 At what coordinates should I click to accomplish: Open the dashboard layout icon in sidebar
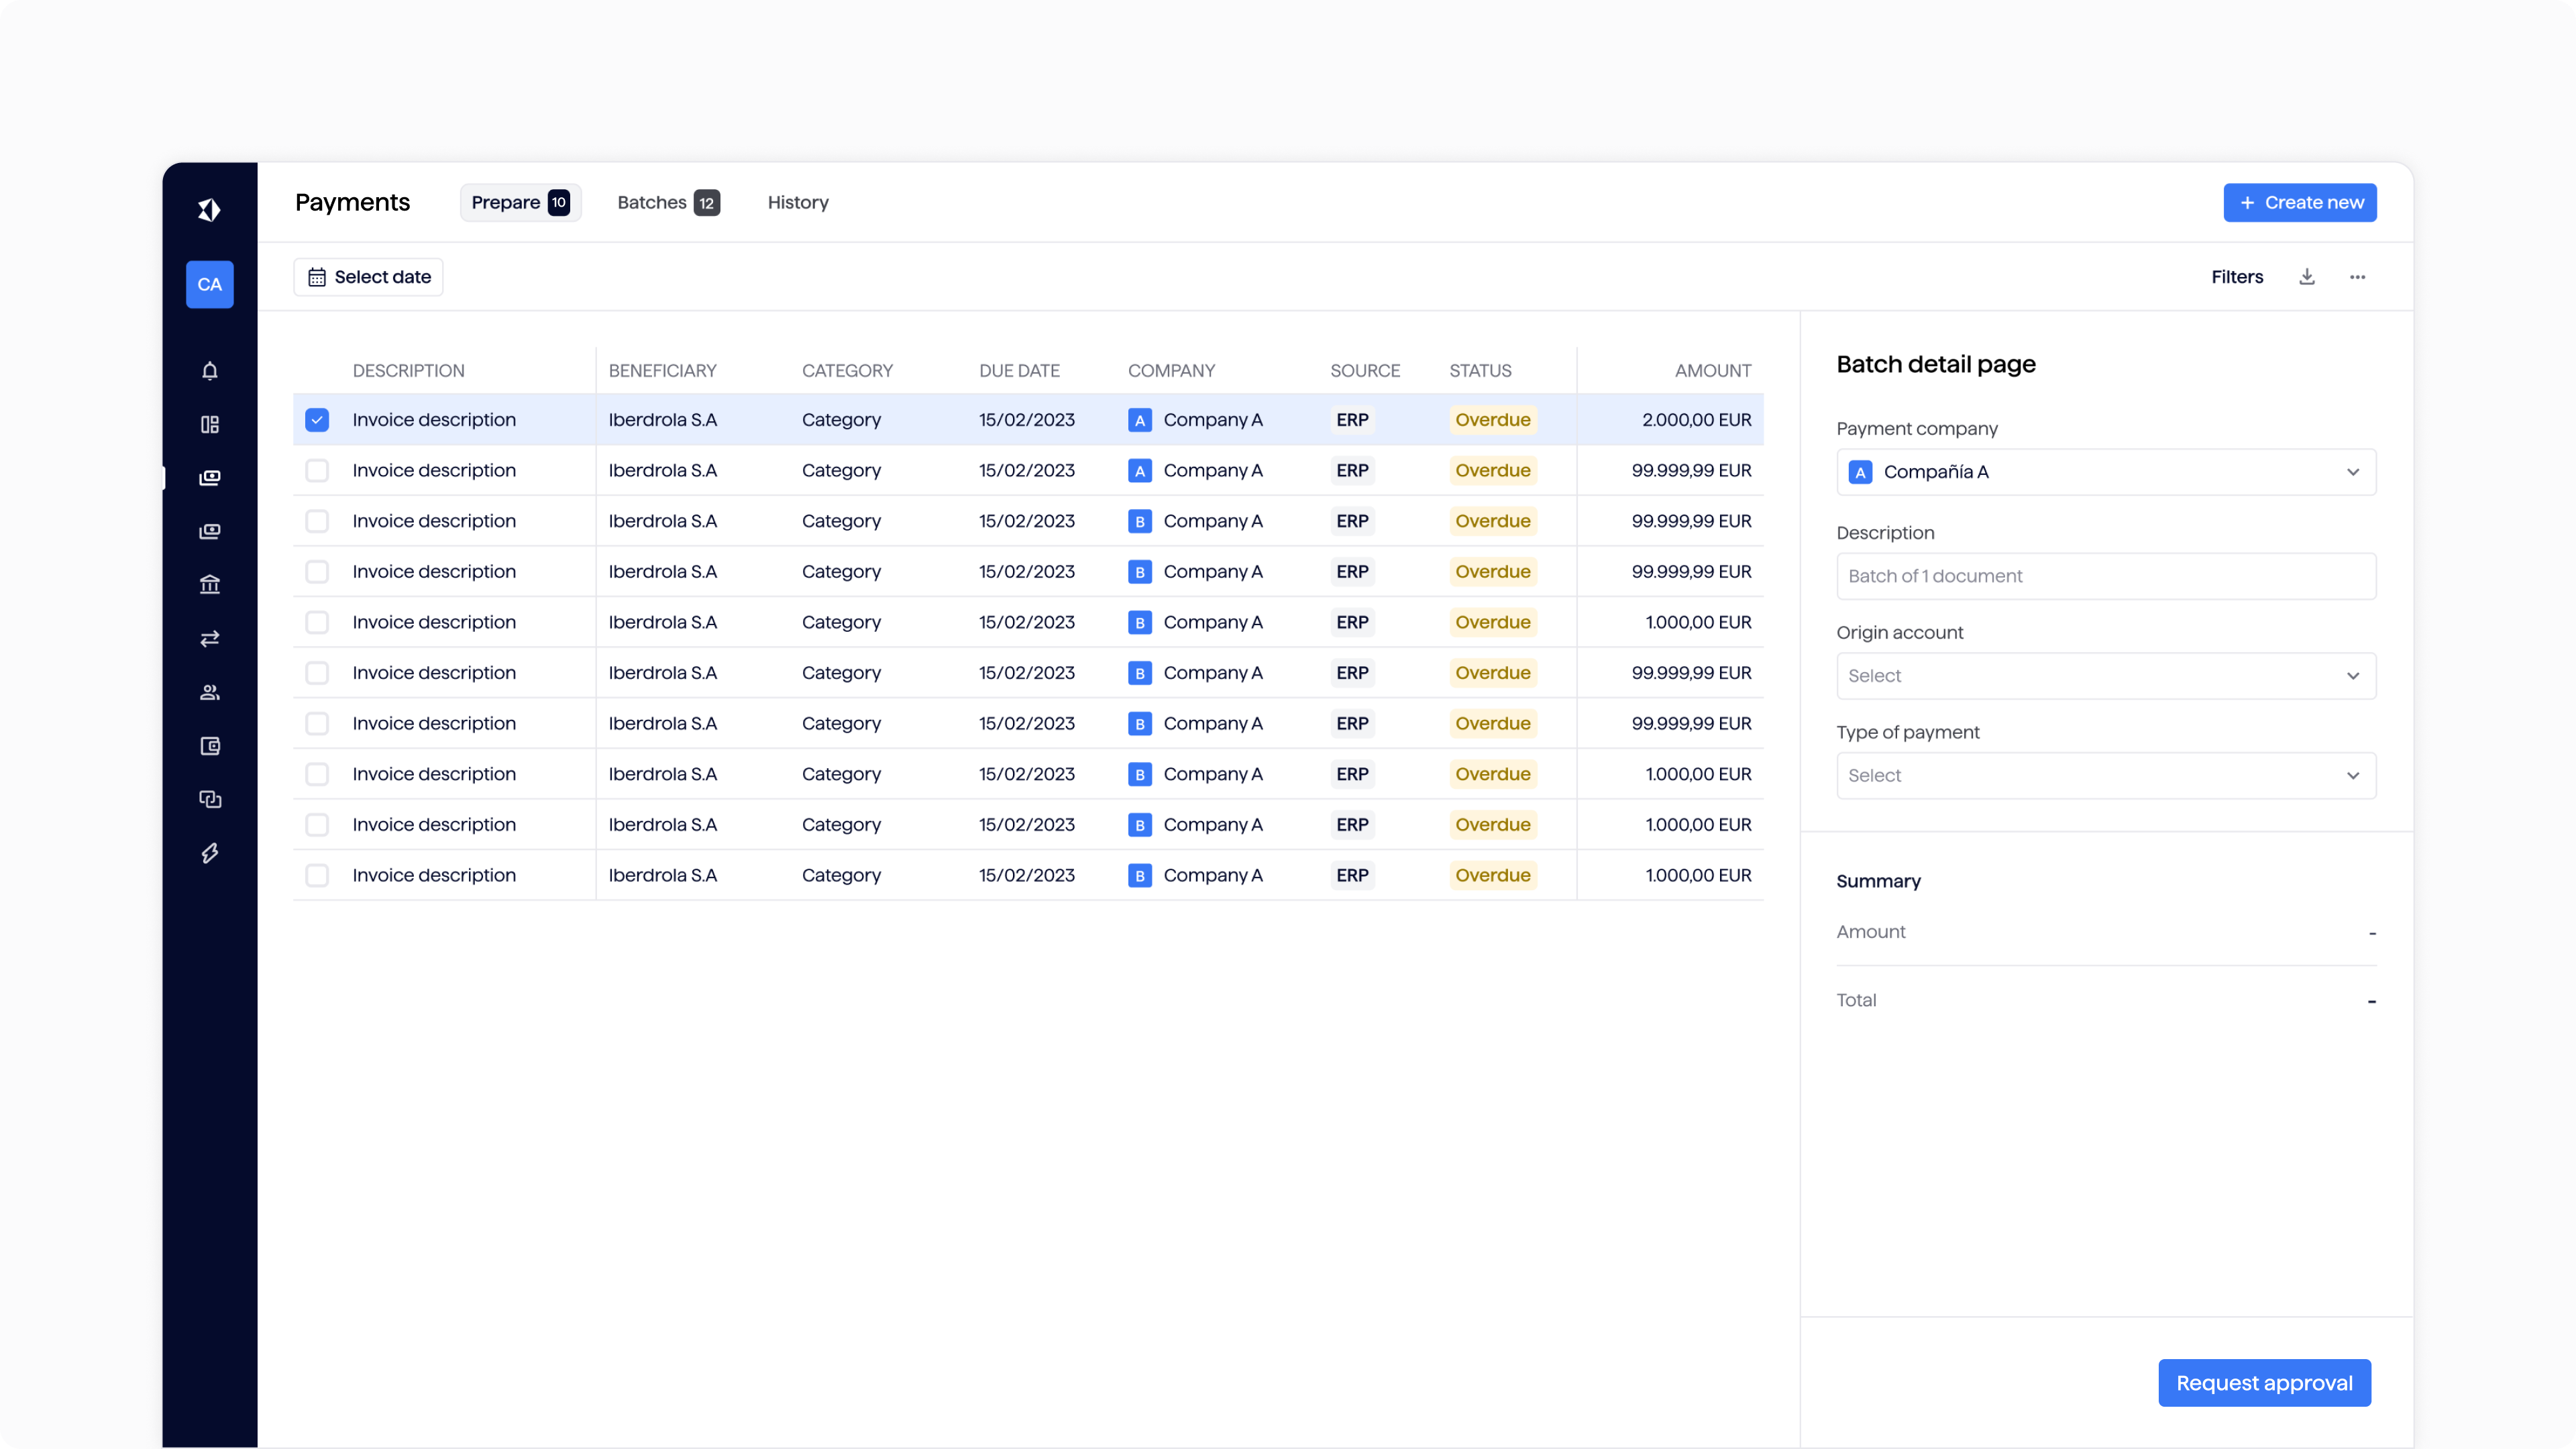[x=209, y=425]
